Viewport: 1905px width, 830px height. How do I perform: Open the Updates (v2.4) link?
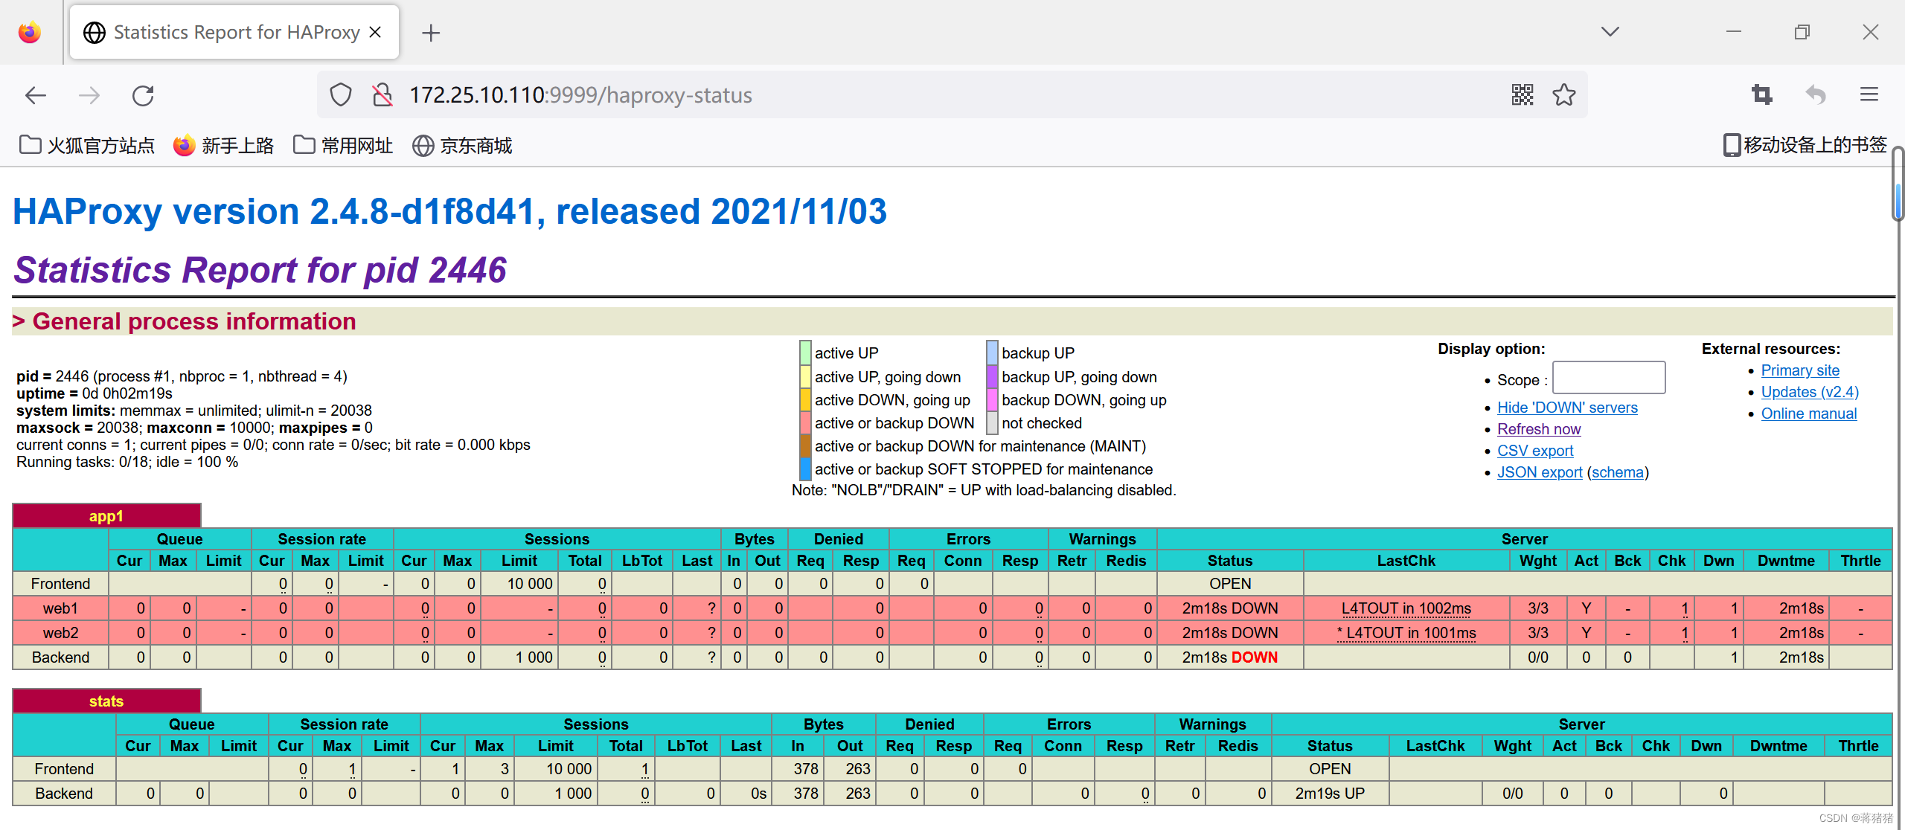click(1810, 392)
